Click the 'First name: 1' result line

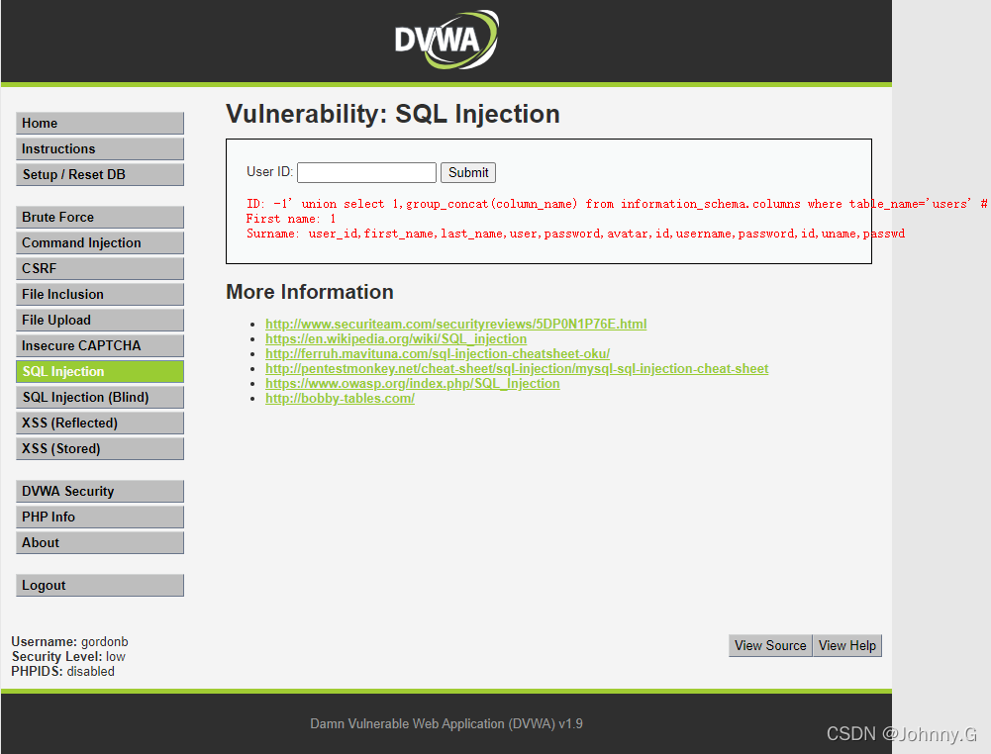tap(291, 219)
